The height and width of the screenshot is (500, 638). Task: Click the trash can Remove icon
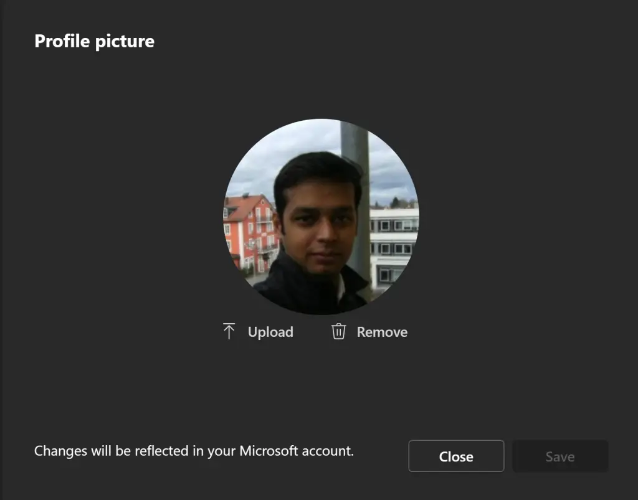(338, 331)
